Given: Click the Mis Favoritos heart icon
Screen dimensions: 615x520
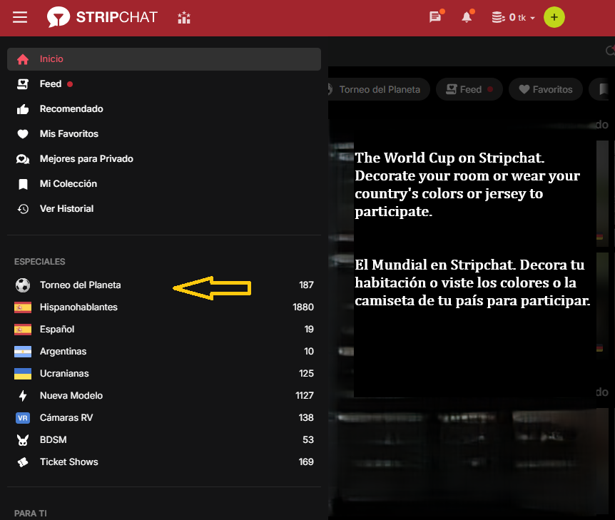Looking at the screenshot, I should pos(23,134).
